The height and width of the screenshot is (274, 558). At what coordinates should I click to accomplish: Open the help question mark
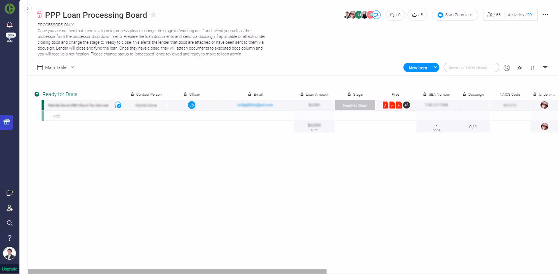coord(10,238)
